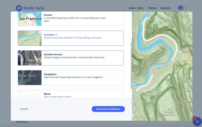The height and width of the screenshot is (127, 202).
Task: Pick the Navigation style option
Action: click(71, 78)
